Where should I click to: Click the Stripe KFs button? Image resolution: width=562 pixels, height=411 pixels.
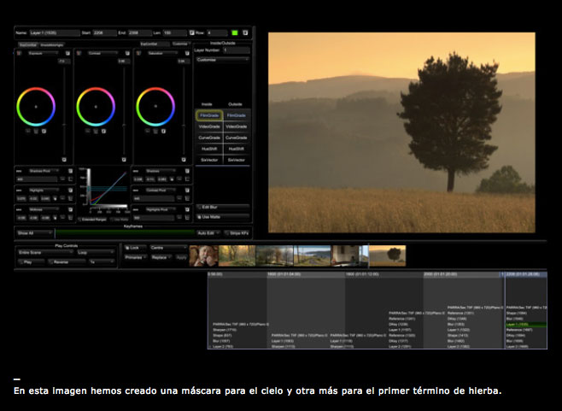click(x=236, y=232)
